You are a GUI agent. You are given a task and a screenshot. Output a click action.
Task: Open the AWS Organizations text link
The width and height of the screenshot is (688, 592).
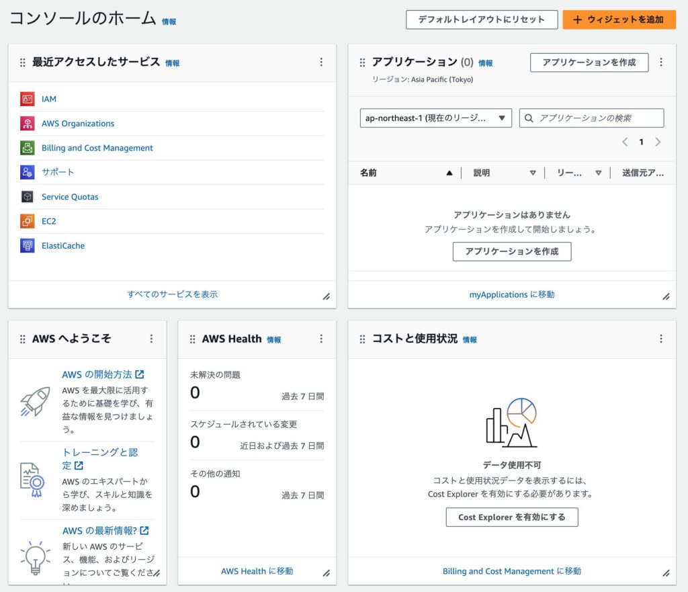pyautogui.click(x=78, y=124)
